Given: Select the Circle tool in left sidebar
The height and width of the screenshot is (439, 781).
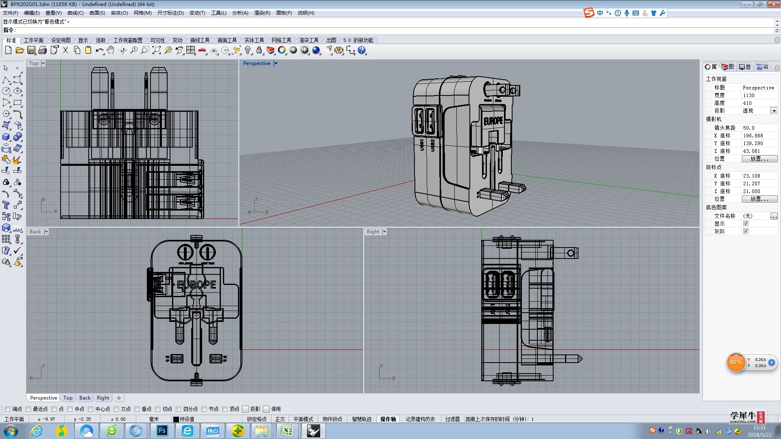Looking at the screenshot, I should coord(6,91).
